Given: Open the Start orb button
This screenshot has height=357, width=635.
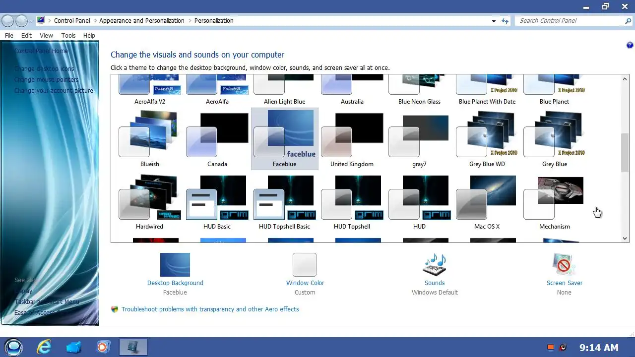Looking at the screenshot, I should pos(13,347).
